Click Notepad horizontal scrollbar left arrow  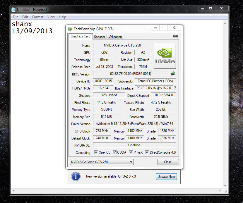14,191
